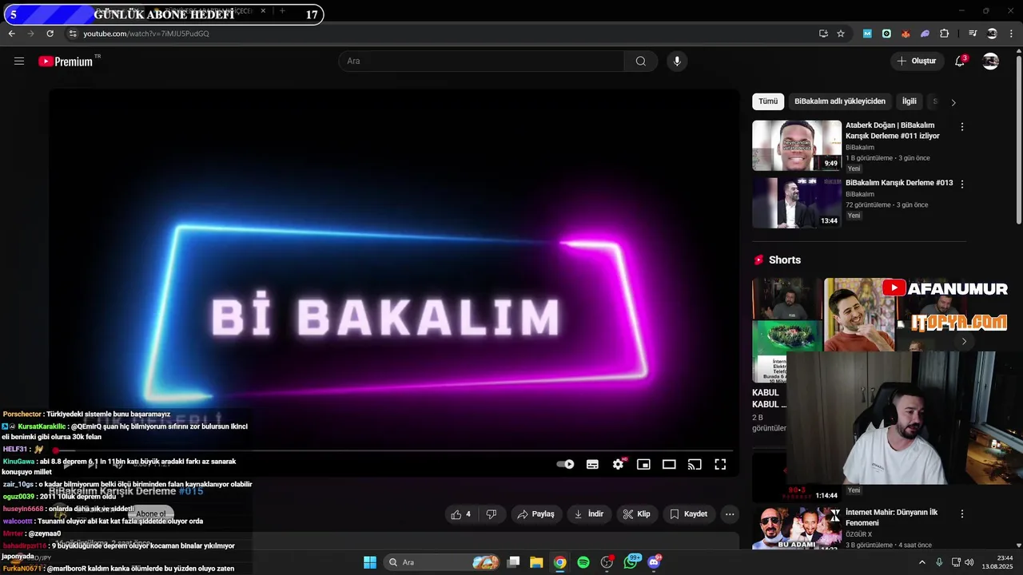Screen dimensions: 1023x575
Task: Seek on the video progress bar
Action: click(394, 451)
